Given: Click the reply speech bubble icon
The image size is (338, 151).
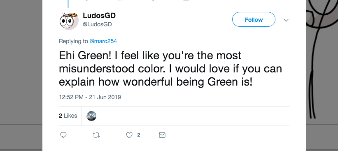Looking at the screenshot, I should pos(63,135).
